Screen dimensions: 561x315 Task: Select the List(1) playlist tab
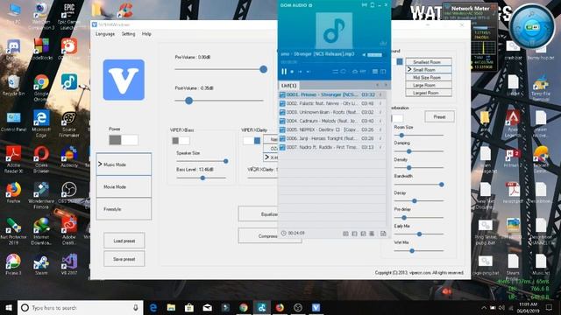pyautogui.click(x=288, y=86)
